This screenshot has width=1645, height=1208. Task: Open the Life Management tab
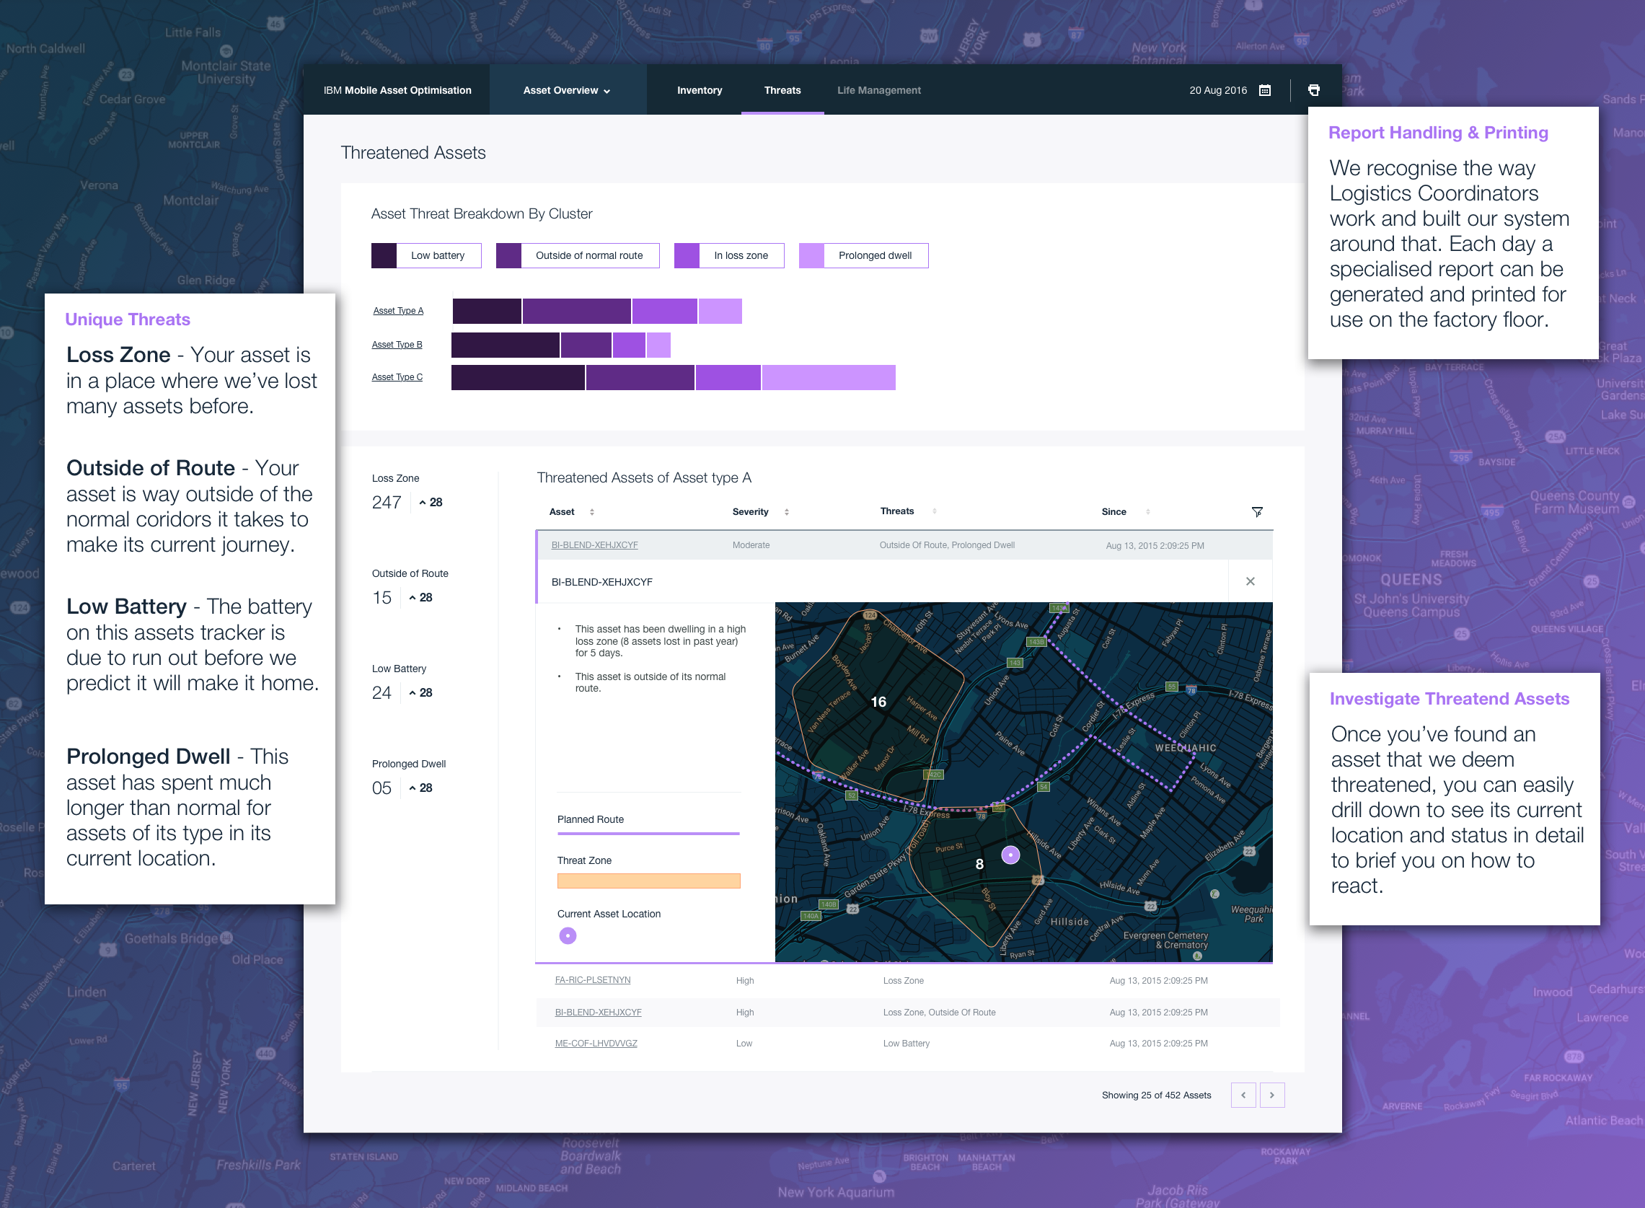(878, 90)
